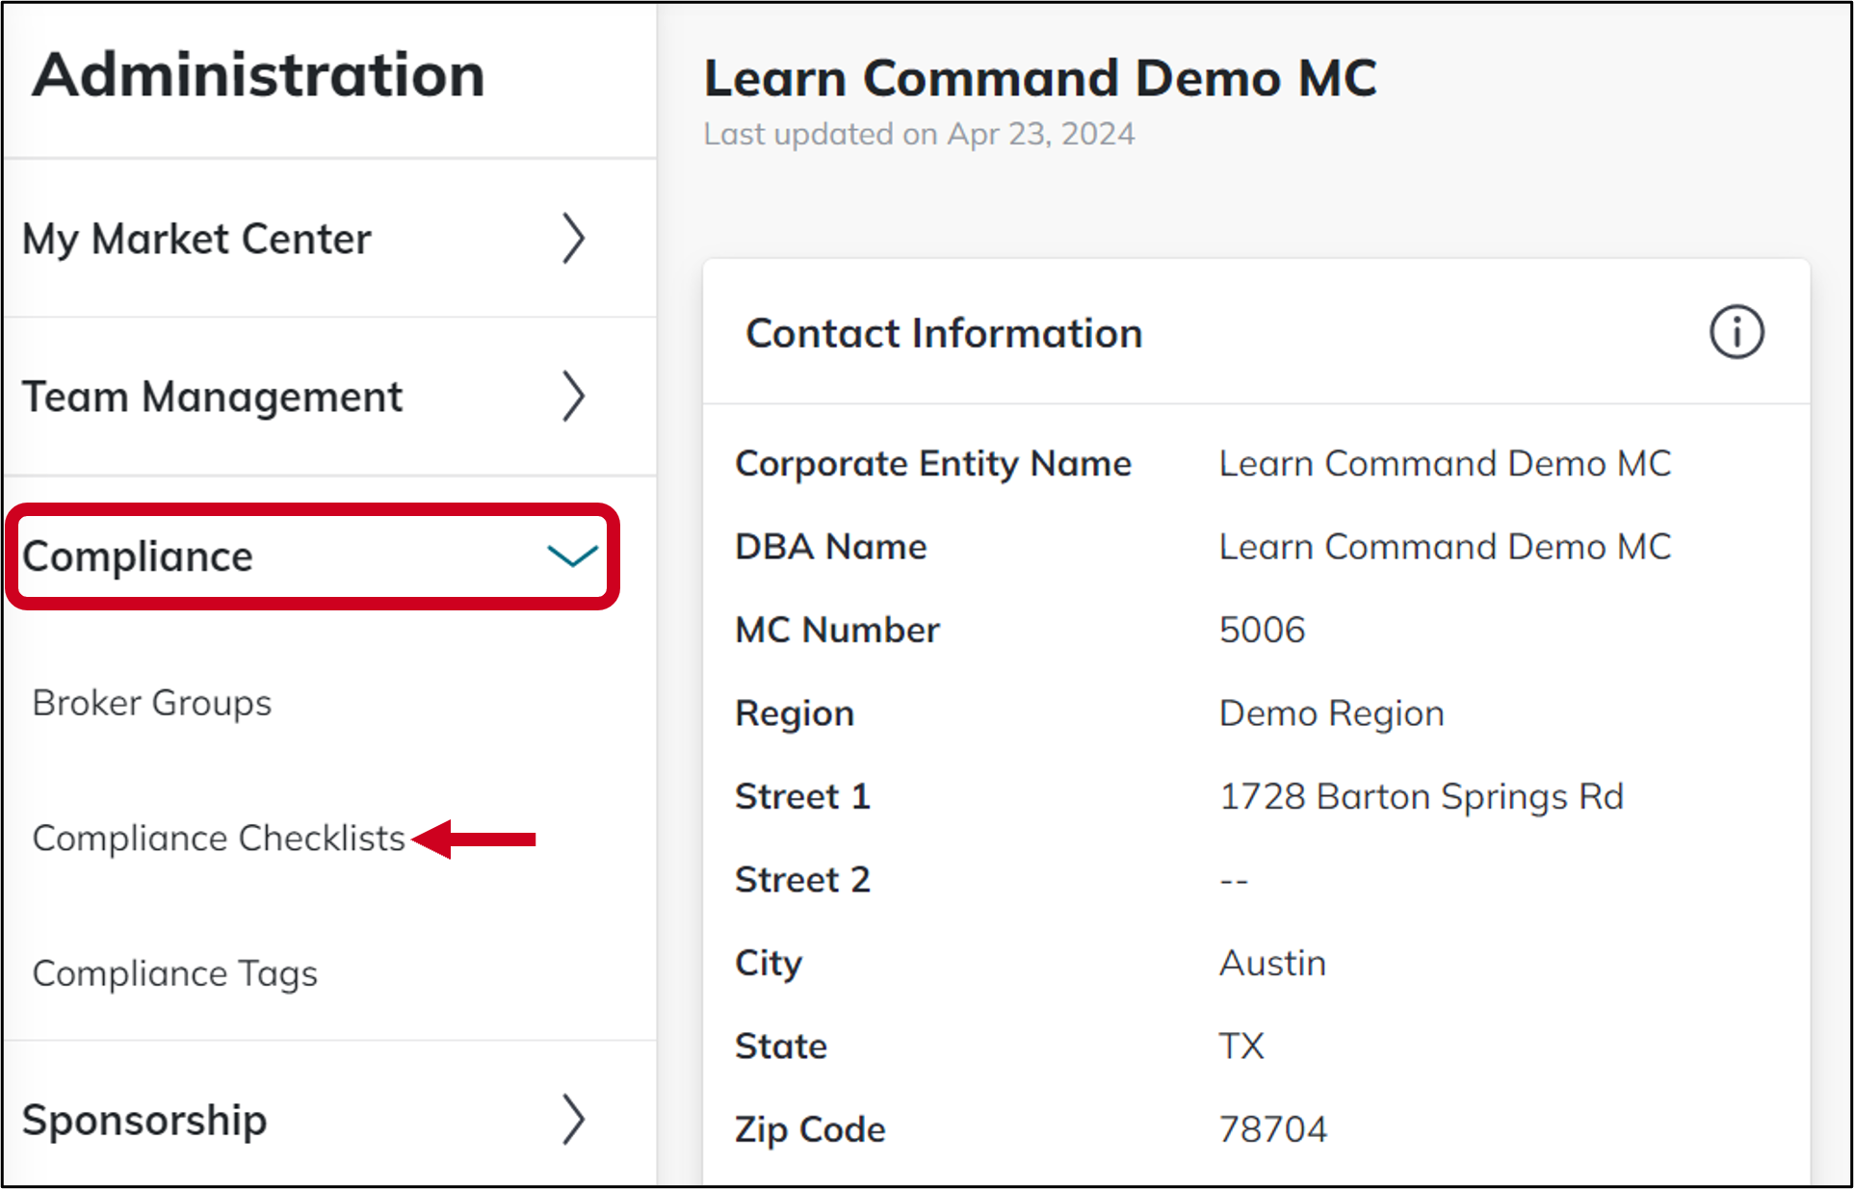Click the info icon on Contact Information card
The image size is (1854, 1189).
coord(1736,332)
